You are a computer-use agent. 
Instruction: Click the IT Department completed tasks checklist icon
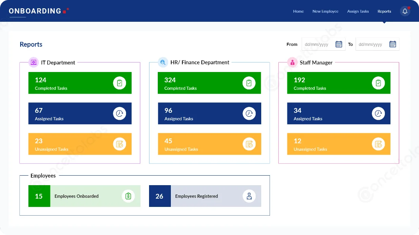(x=119, y=83)
